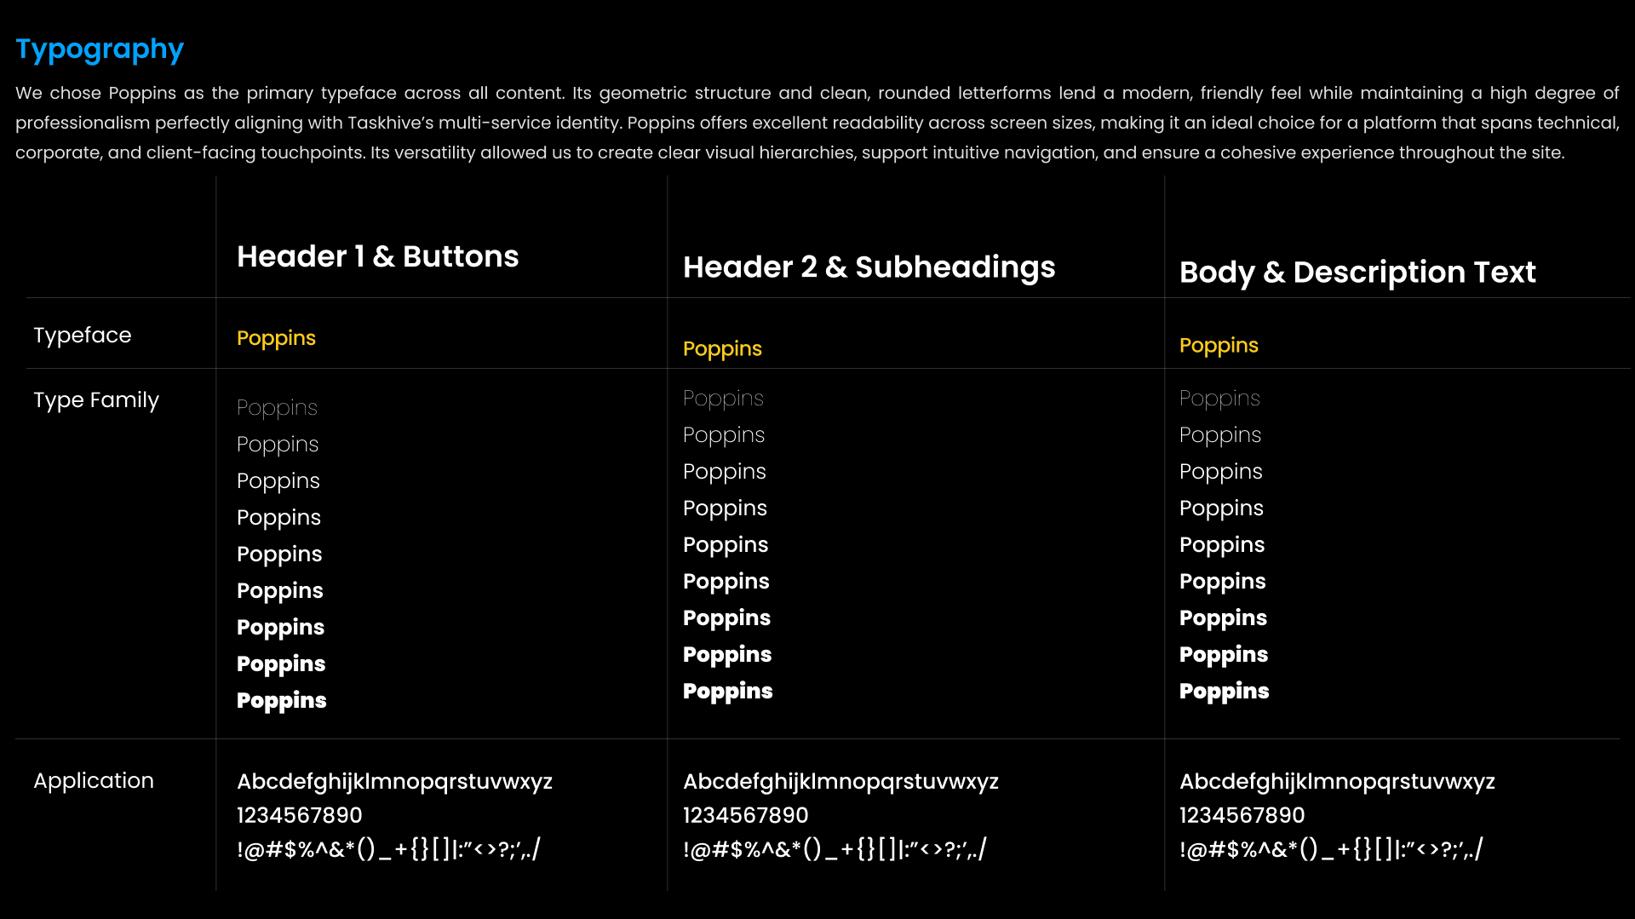Screen dimensions: 1635x919
Task: Select the 1234567890 sample in Header 2 column
Action: [745, 816]
